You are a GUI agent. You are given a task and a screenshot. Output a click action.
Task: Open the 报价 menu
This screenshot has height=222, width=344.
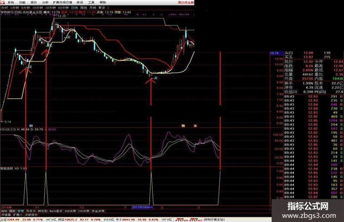point(34,3)
